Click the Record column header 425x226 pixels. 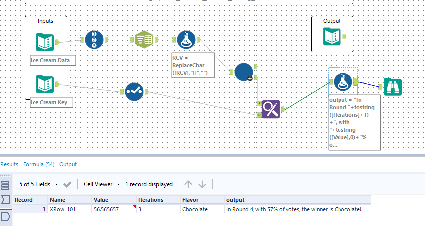[30, 200]
